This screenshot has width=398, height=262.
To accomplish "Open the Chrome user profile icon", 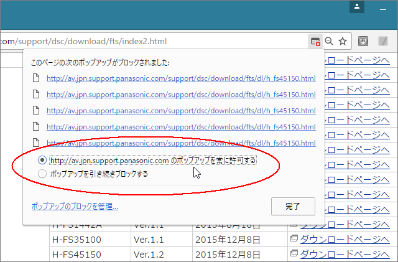I will point(356,7).
